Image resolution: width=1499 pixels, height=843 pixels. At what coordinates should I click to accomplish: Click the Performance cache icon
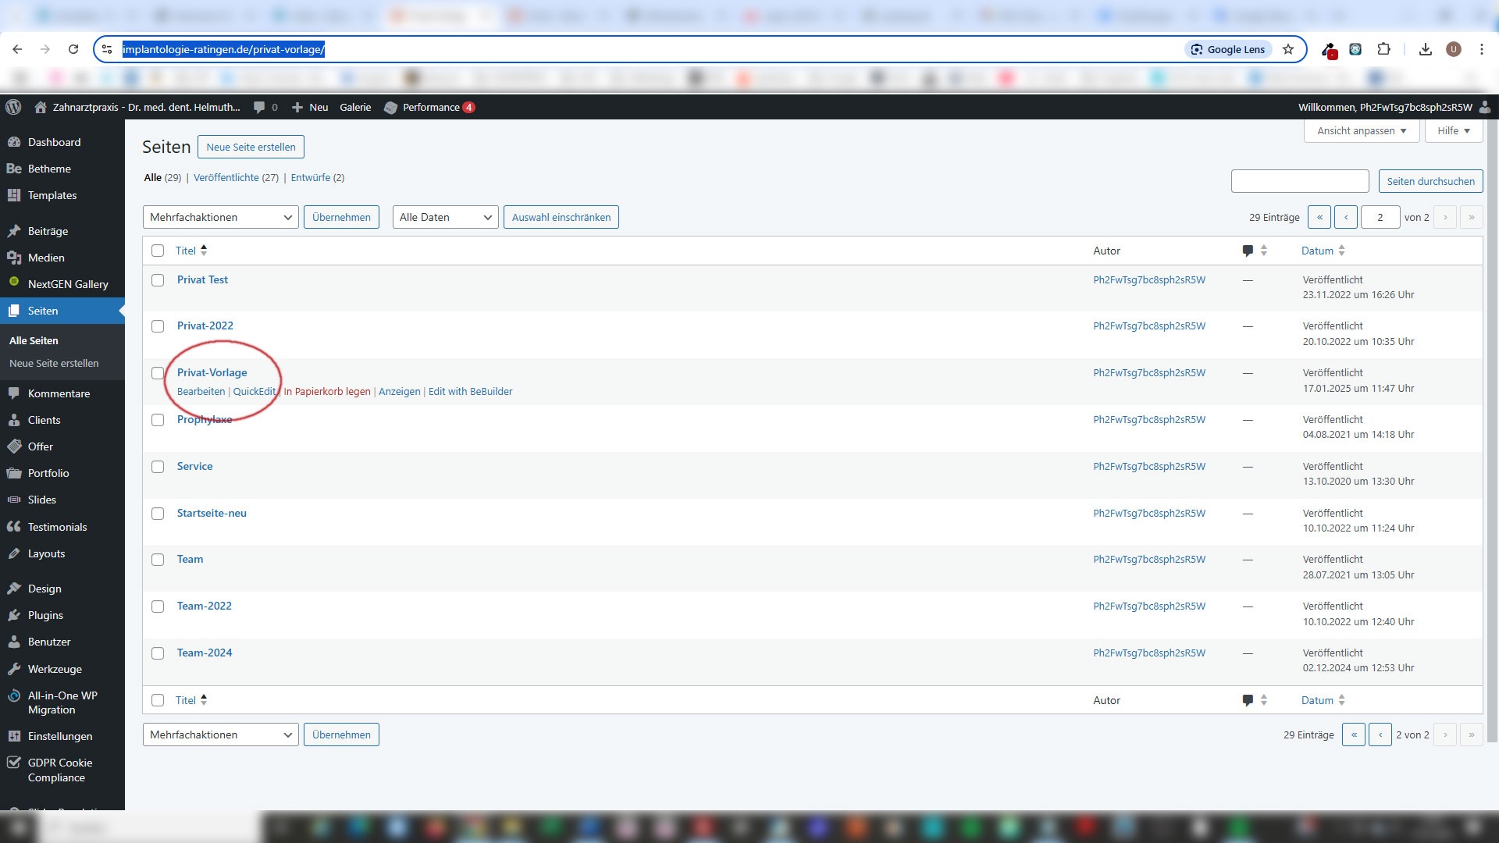(391, 108)
